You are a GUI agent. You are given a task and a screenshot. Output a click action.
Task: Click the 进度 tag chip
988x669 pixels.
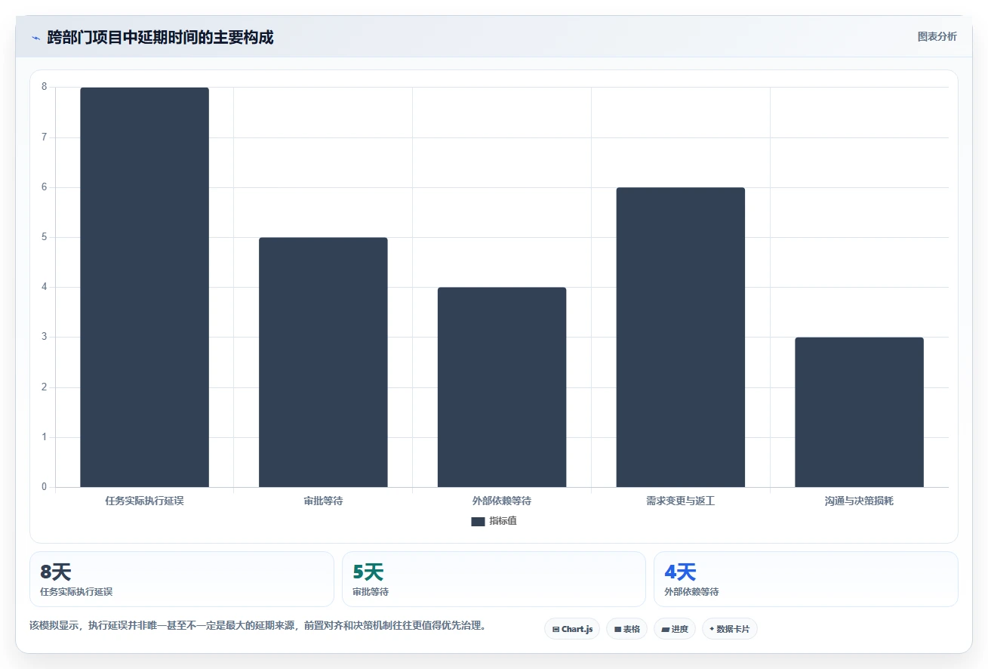[675, 629]
